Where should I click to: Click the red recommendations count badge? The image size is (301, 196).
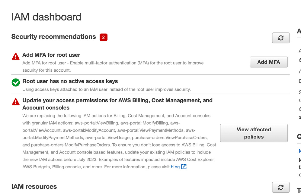click(104, 37)
